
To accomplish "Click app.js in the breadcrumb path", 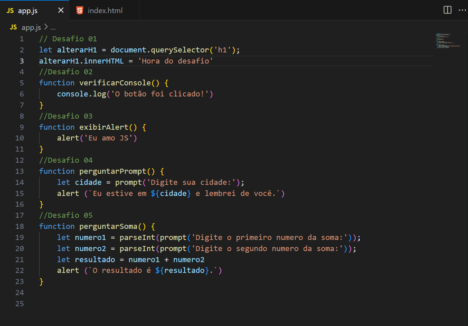I will 31,28.
